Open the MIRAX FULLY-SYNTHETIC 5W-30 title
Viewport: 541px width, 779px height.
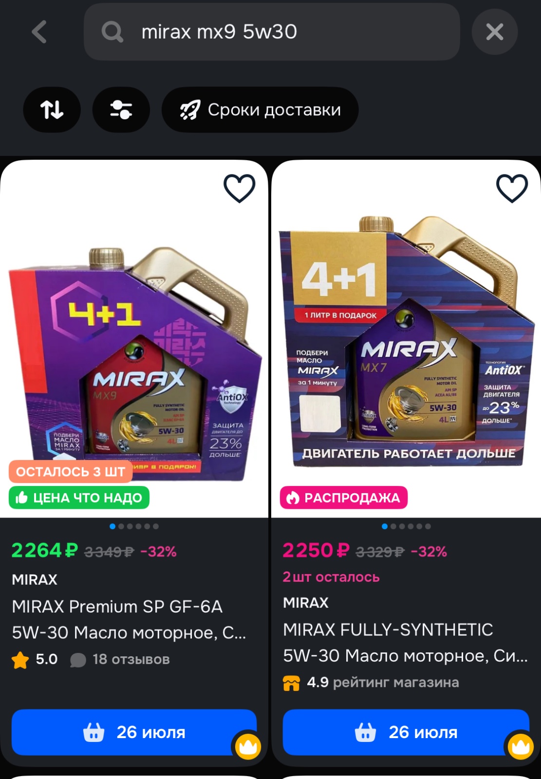coord(406,643)
